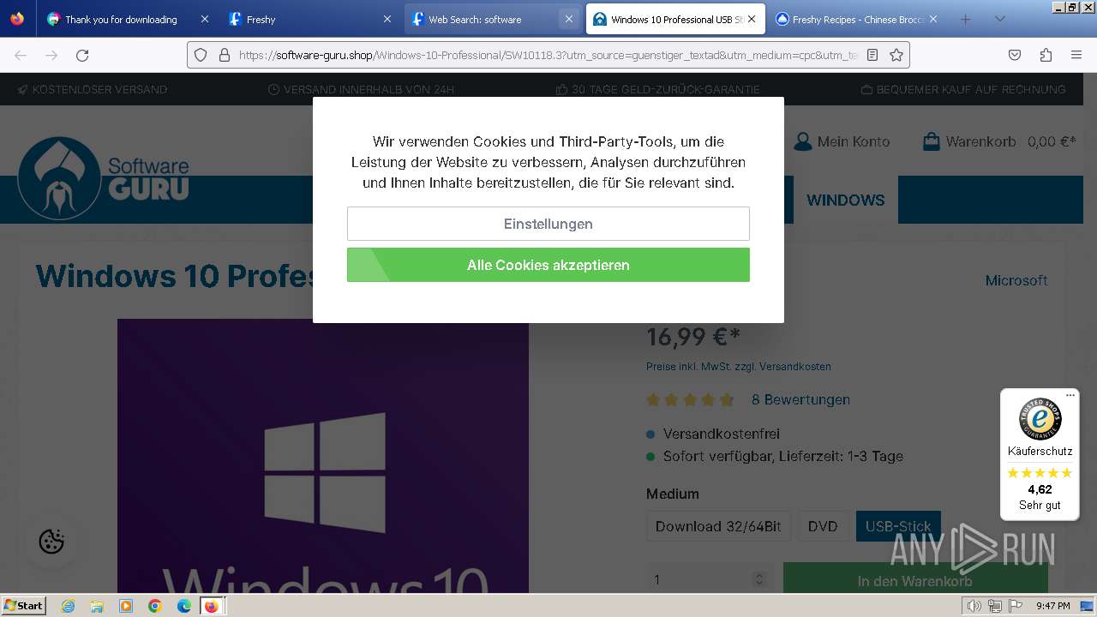
Task: Close the Windows 10 Professional USB tab
Action: (x=752, y=19)
